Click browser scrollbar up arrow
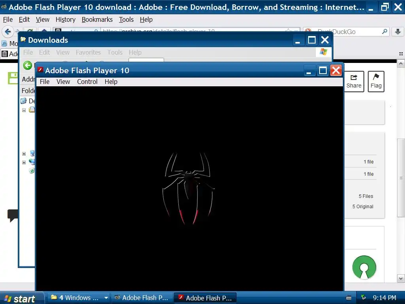 (401, 64)
